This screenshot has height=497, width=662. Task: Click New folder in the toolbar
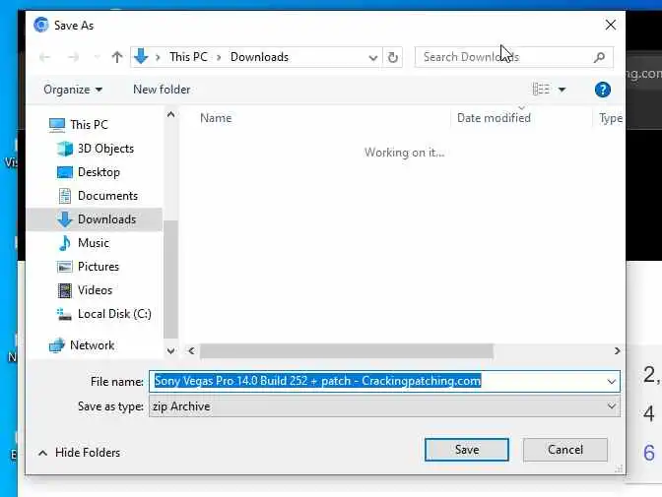point(162,90)
